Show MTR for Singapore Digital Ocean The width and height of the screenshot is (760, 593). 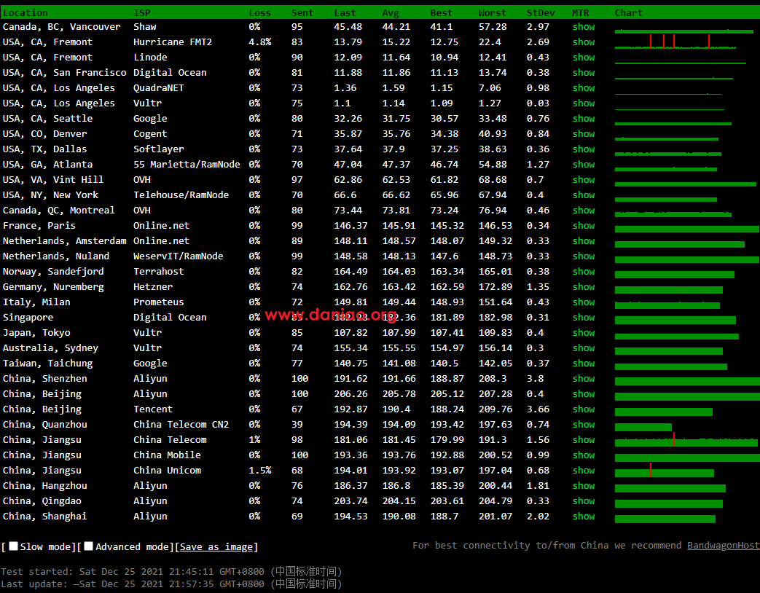(x=584, y=318)
